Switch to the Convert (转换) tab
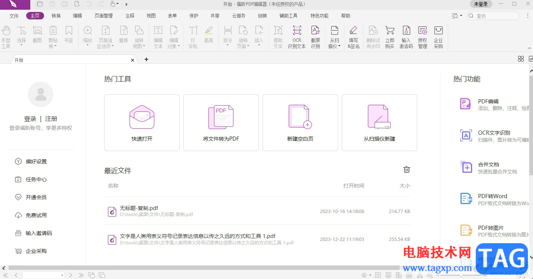This screenshot has height=279, width=533. (56, 16)
